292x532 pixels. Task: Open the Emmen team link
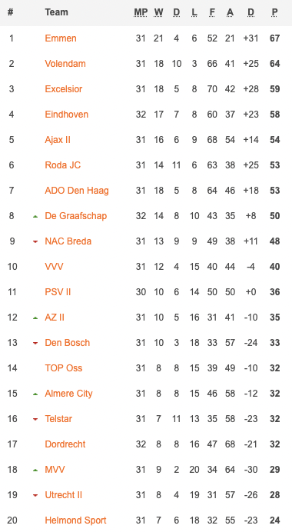[61, 38]
